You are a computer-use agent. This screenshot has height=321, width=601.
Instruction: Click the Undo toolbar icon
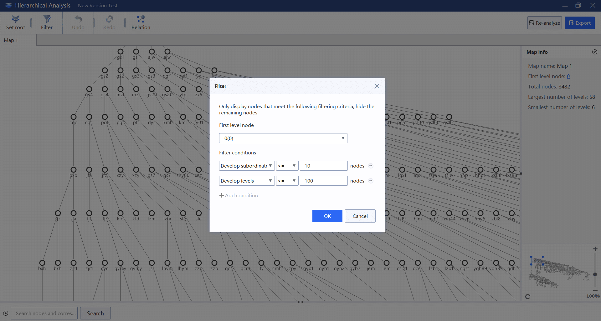pyautogui.click(x=78, y=23)
